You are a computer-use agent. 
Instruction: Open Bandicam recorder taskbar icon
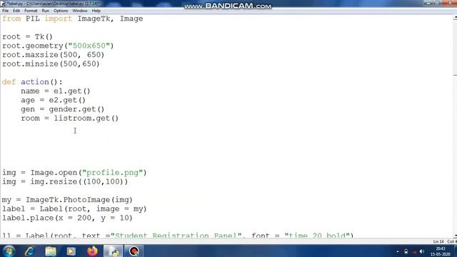(x=134, y=251)
